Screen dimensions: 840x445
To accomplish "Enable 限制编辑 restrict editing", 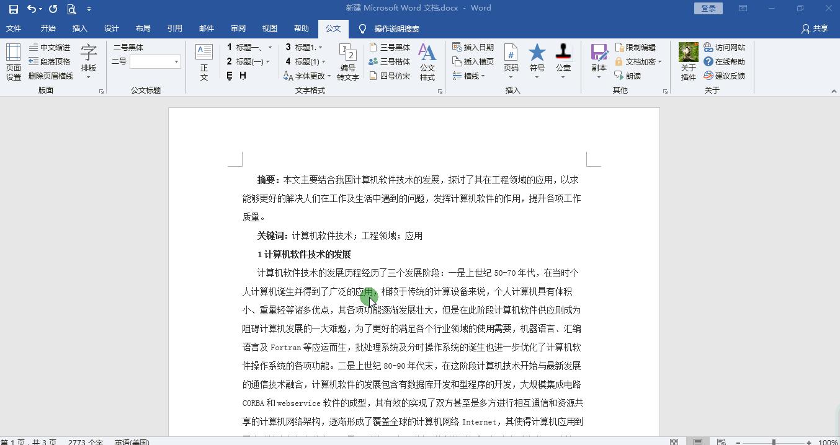I will tap(637, 46).
